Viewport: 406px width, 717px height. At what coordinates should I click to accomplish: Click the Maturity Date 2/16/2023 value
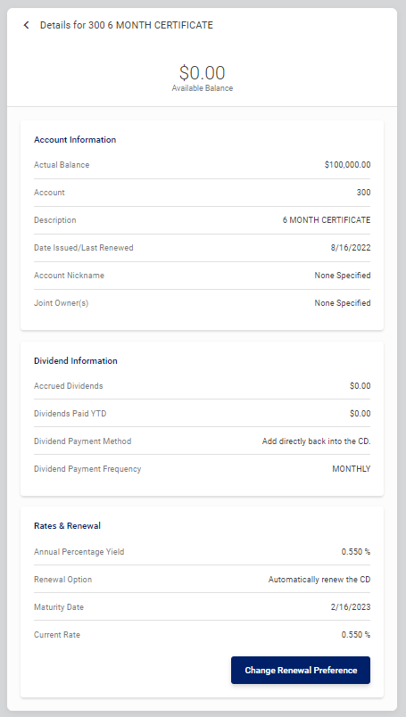(351, 607)
